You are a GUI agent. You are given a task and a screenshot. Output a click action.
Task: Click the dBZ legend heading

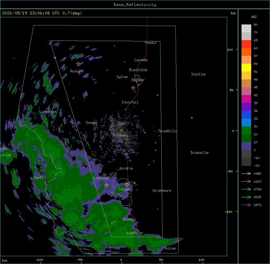coord(254,17)
